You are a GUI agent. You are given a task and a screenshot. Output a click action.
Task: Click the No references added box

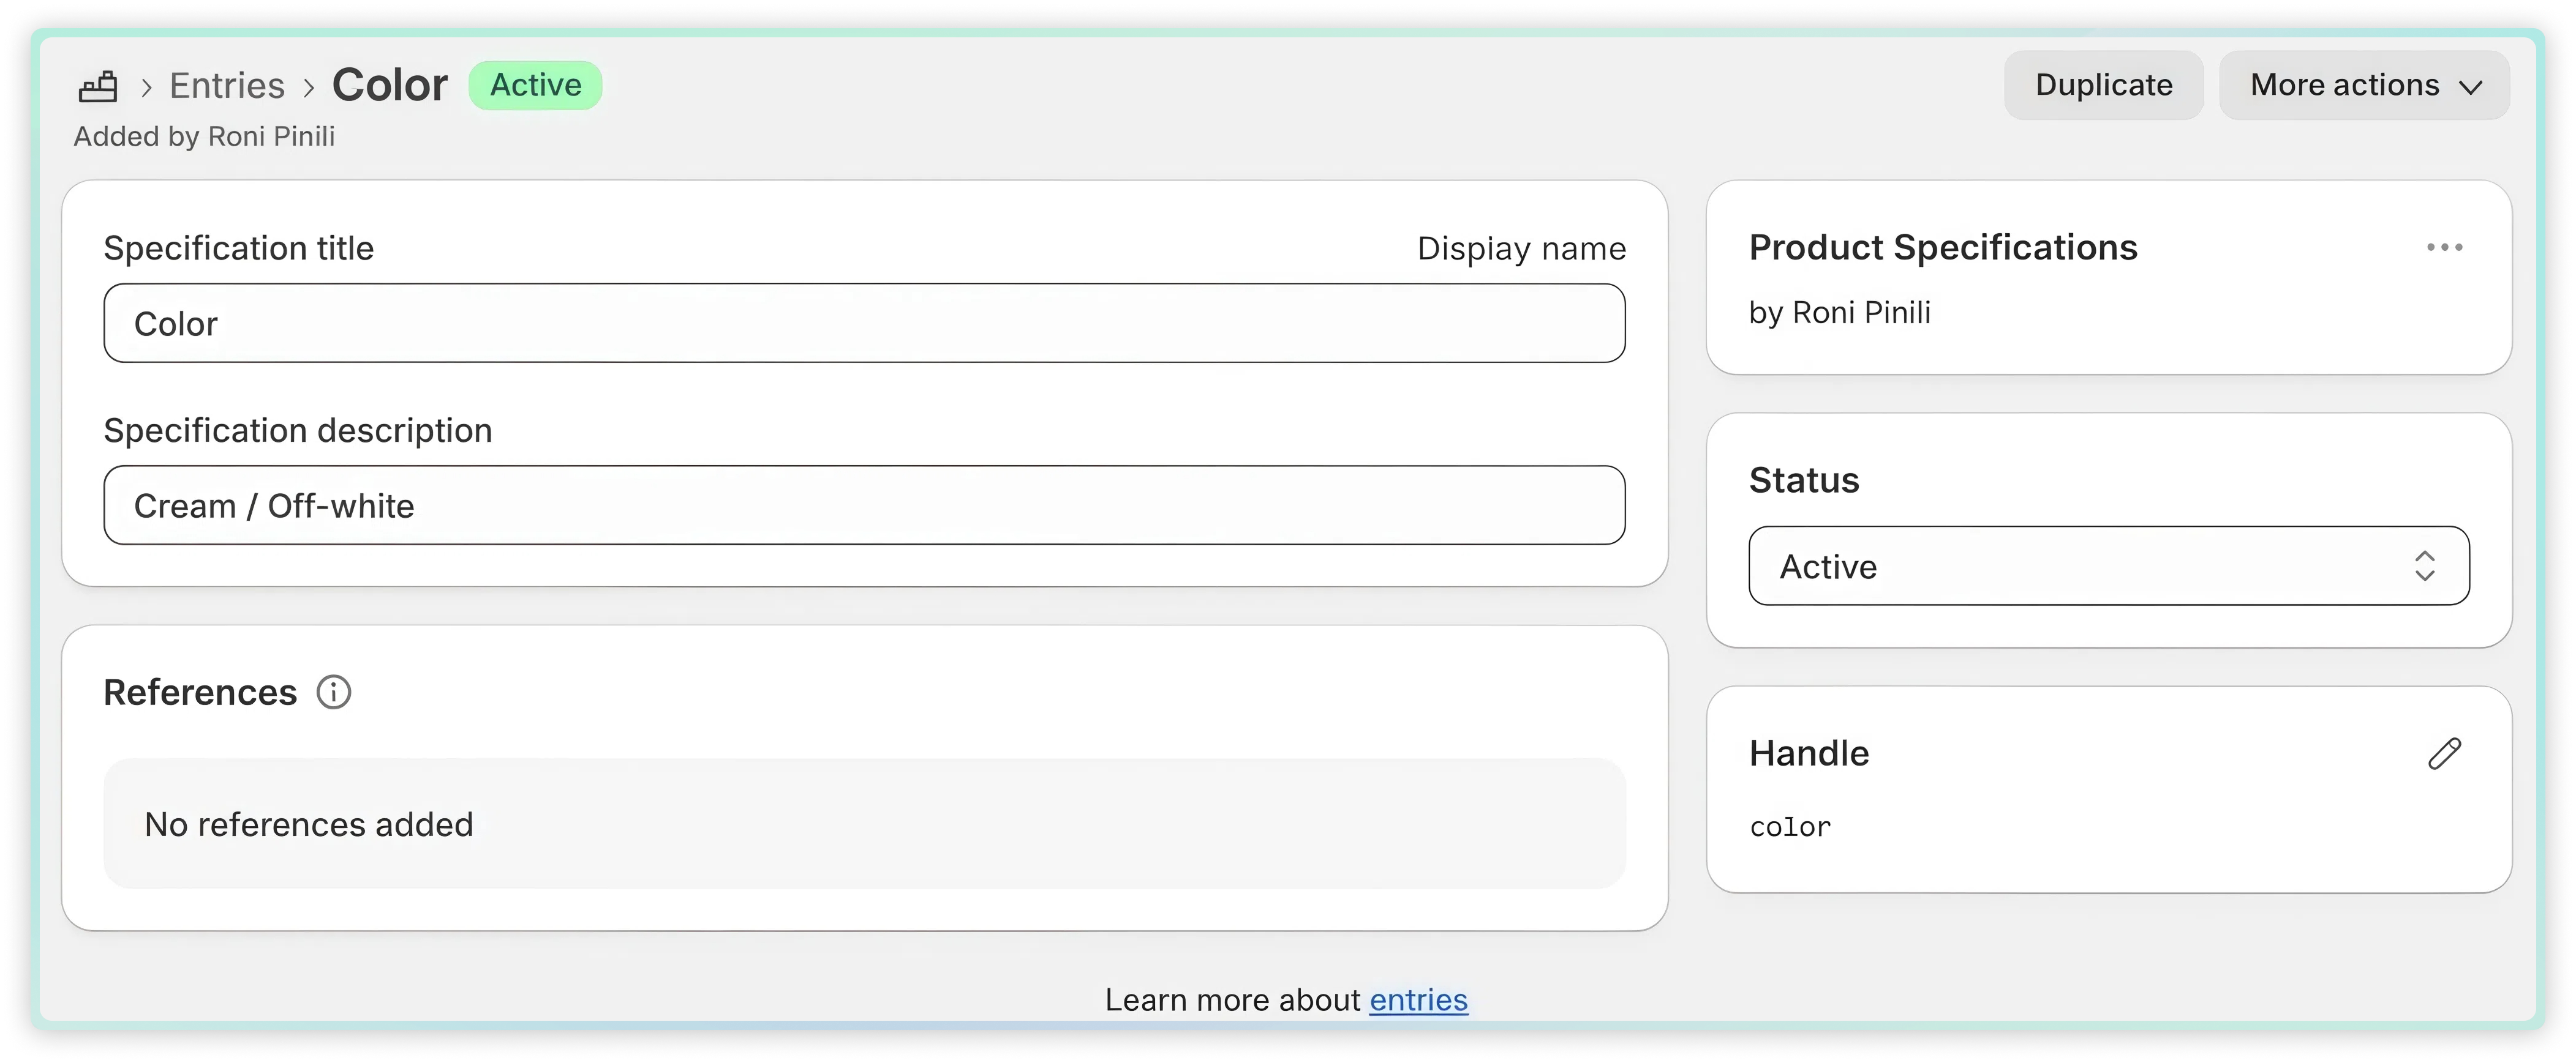pos(864,824)
